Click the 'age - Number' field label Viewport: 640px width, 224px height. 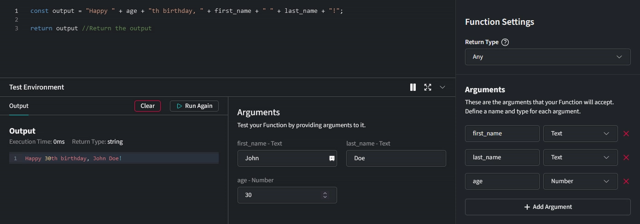coord(256,180)
